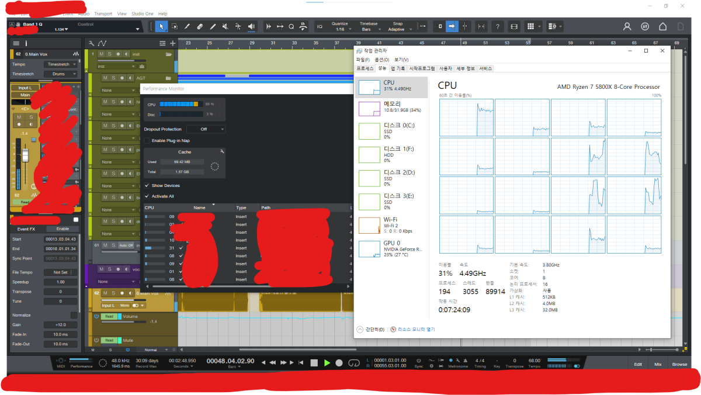
Task: Add a track with plus icon
Action: 172,43
